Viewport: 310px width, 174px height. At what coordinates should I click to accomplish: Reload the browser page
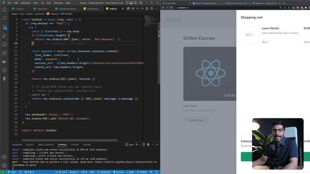tap(171, 8)
